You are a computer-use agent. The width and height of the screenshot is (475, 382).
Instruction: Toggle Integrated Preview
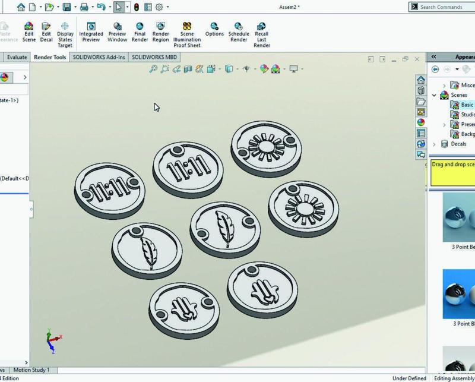click(91, 32)
